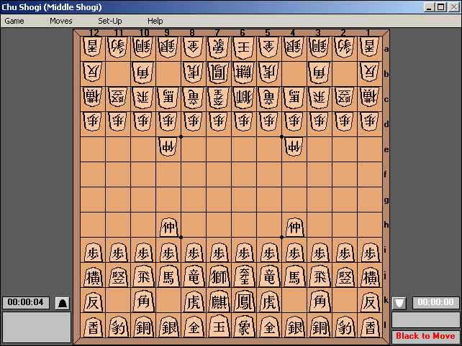Click White's King (王) on square 6a
Image resolution: width=462 pixels, height=346 pixels.
pyautogui.click(x=244, y=47)
